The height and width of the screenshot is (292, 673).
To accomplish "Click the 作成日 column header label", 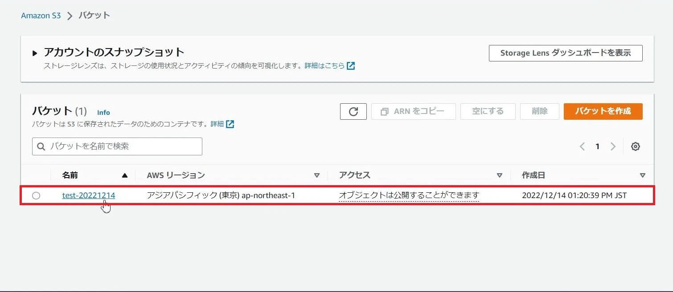I will click(x=533, y=175).
